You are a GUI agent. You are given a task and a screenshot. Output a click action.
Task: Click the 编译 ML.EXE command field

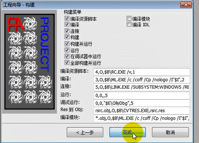(x=142, y=80)
